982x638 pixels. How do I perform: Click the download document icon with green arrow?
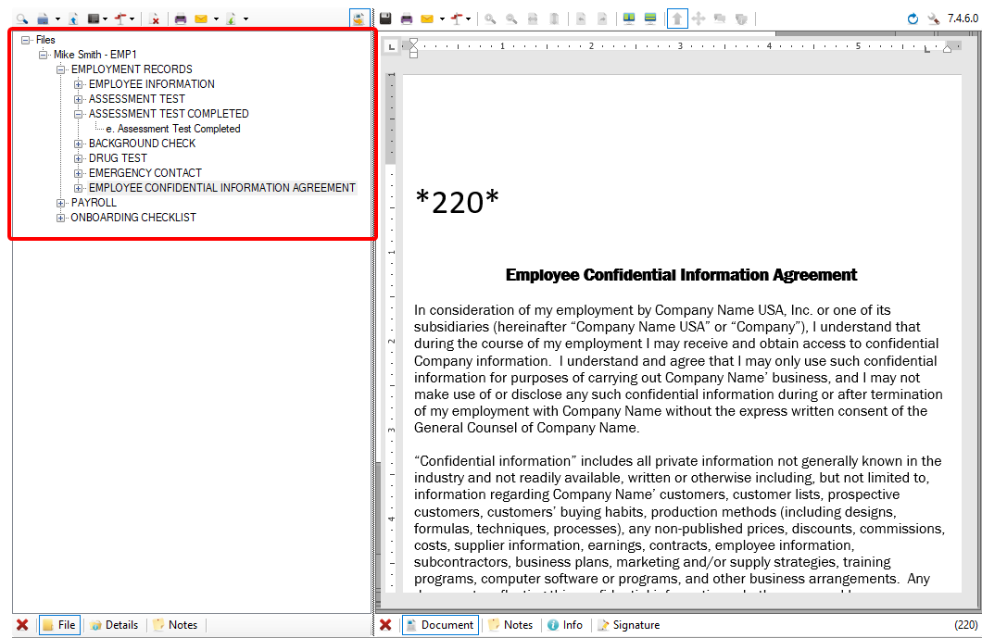click(x=231, y=19)
